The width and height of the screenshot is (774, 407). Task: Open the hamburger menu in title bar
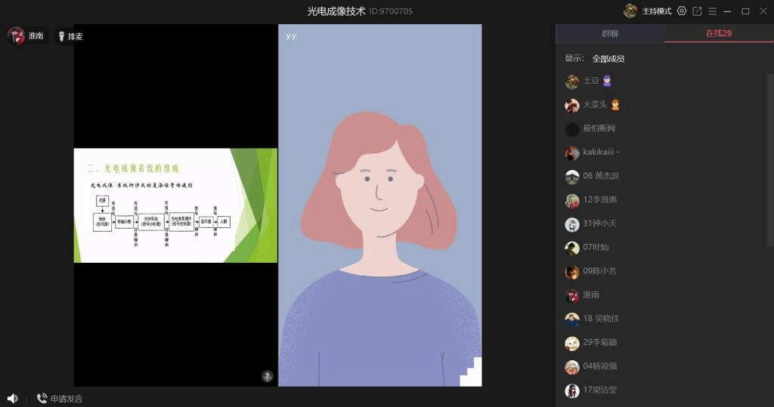tap(712, 11)
